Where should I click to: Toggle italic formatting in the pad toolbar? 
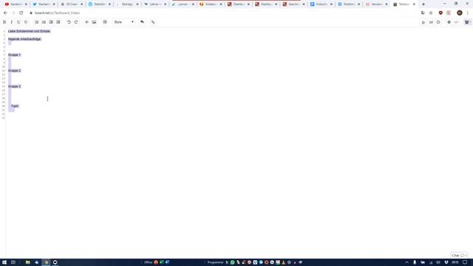[12, 22]
